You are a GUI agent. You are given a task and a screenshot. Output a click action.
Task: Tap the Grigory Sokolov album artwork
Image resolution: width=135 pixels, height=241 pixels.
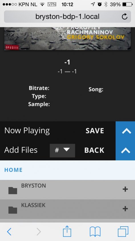point(67,38)
